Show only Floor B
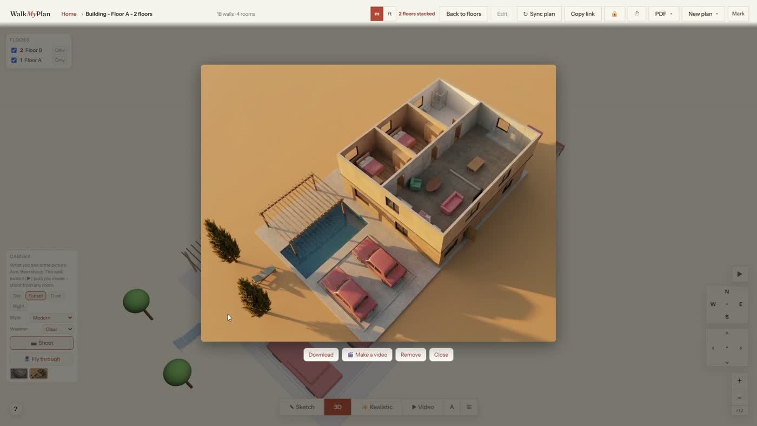The width and height of the screenshot is (757, 426). (x=59, y=50)
